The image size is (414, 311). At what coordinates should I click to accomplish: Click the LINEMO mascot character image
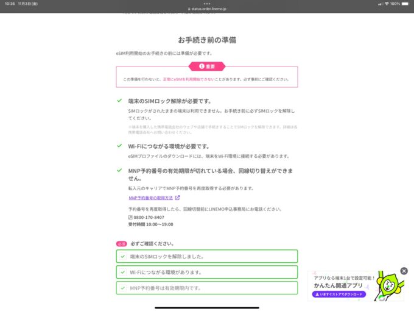(387, 287)
